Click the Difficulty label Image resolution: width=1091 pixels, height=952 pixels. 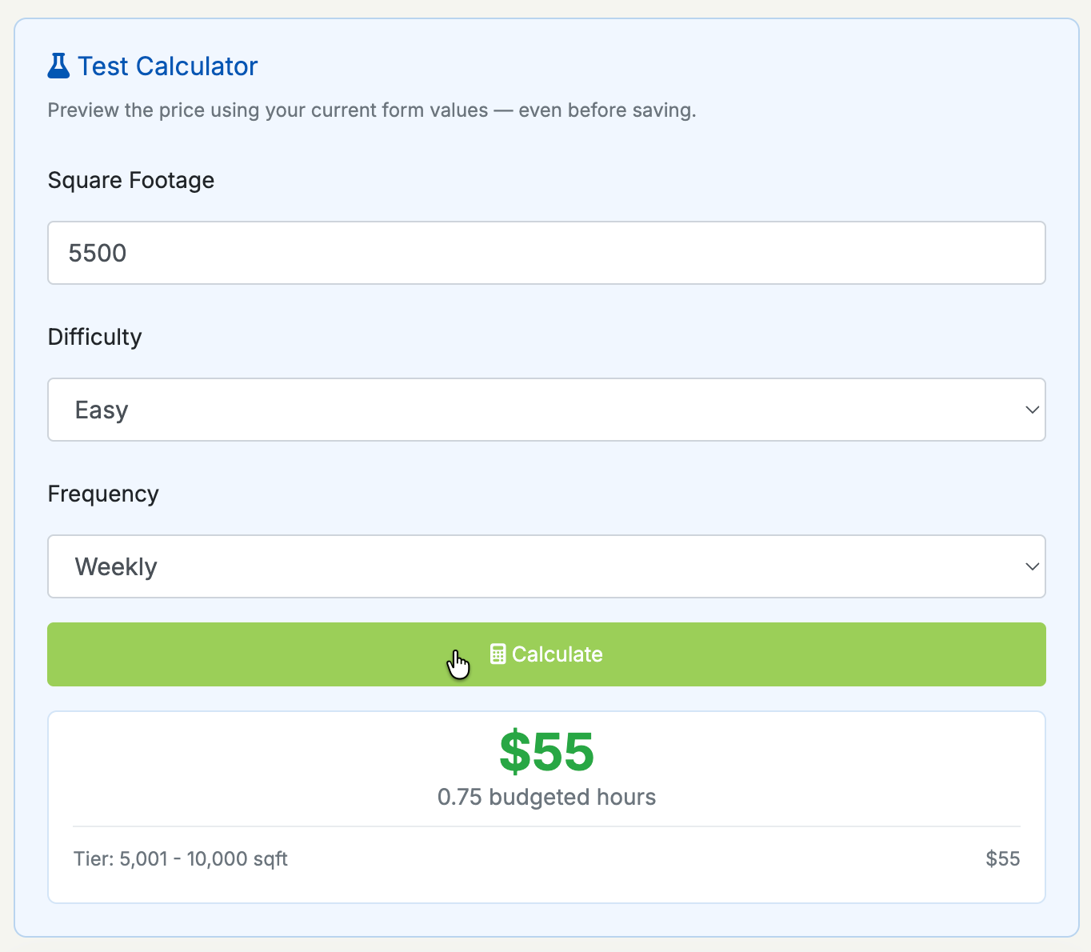[x=94, y=338]
